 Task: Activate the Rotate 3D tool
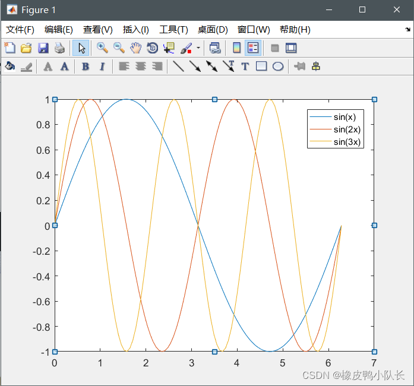click(152, 48)
